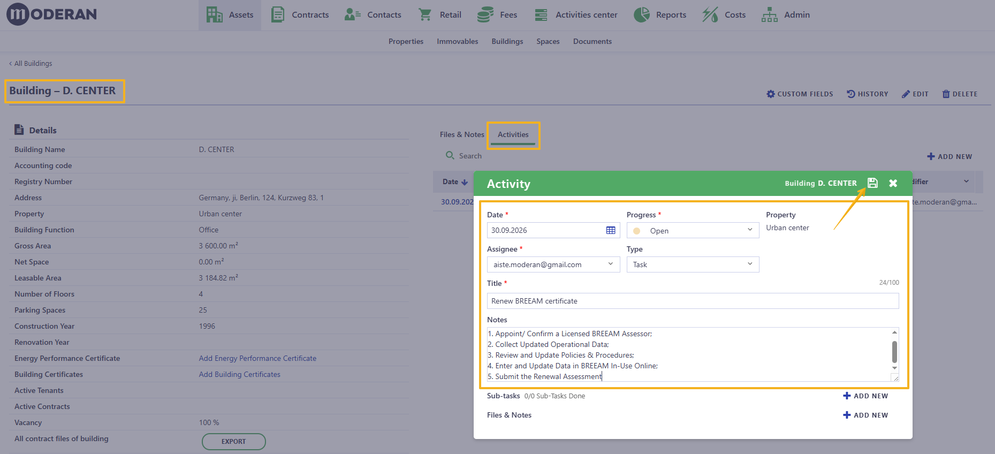
Task: Click the Delete trash icon
Action: (946, 94)
